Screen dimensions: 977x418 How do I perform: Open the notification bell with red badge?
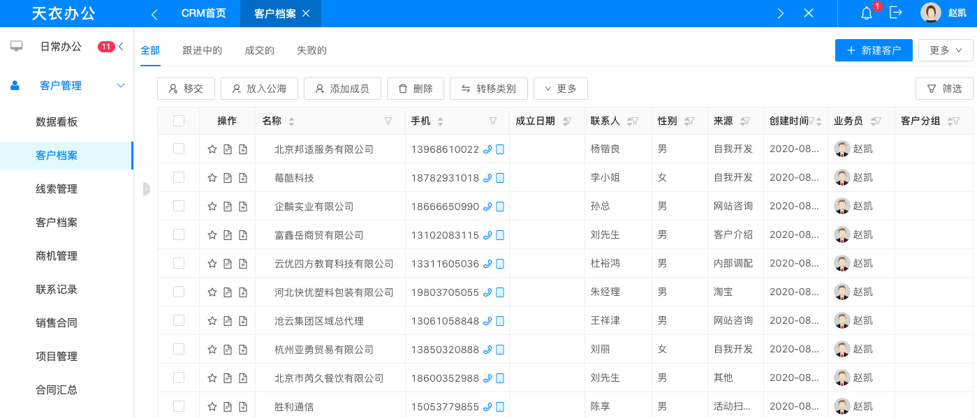tap(867, 13)
